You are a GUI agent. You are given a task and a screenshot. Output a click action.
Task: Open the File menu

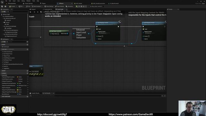click(6, 1)
